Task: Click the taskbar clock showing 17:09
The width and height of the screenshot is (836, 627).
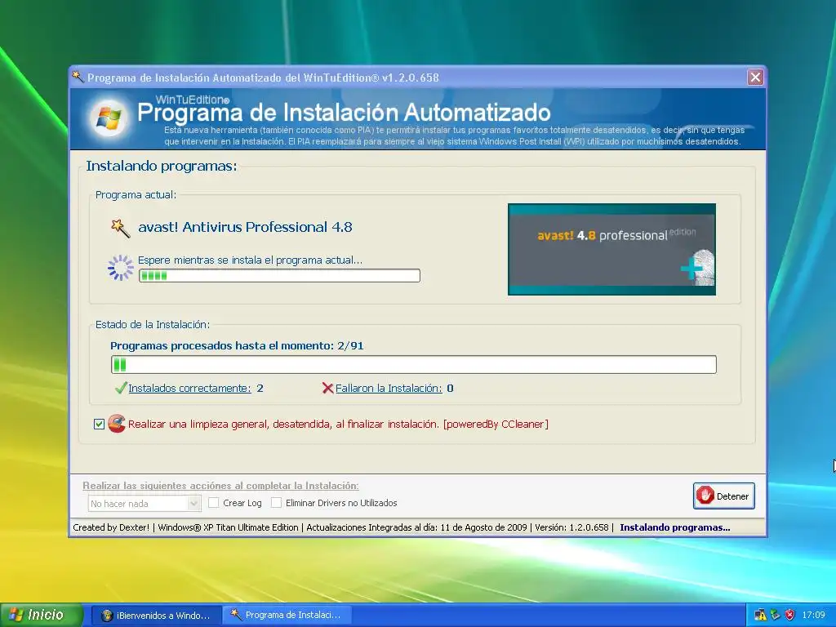Action: [x=814, y=615]
